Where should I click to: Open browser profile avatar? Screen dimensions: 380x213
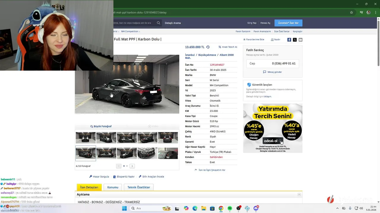pos(368,12)
